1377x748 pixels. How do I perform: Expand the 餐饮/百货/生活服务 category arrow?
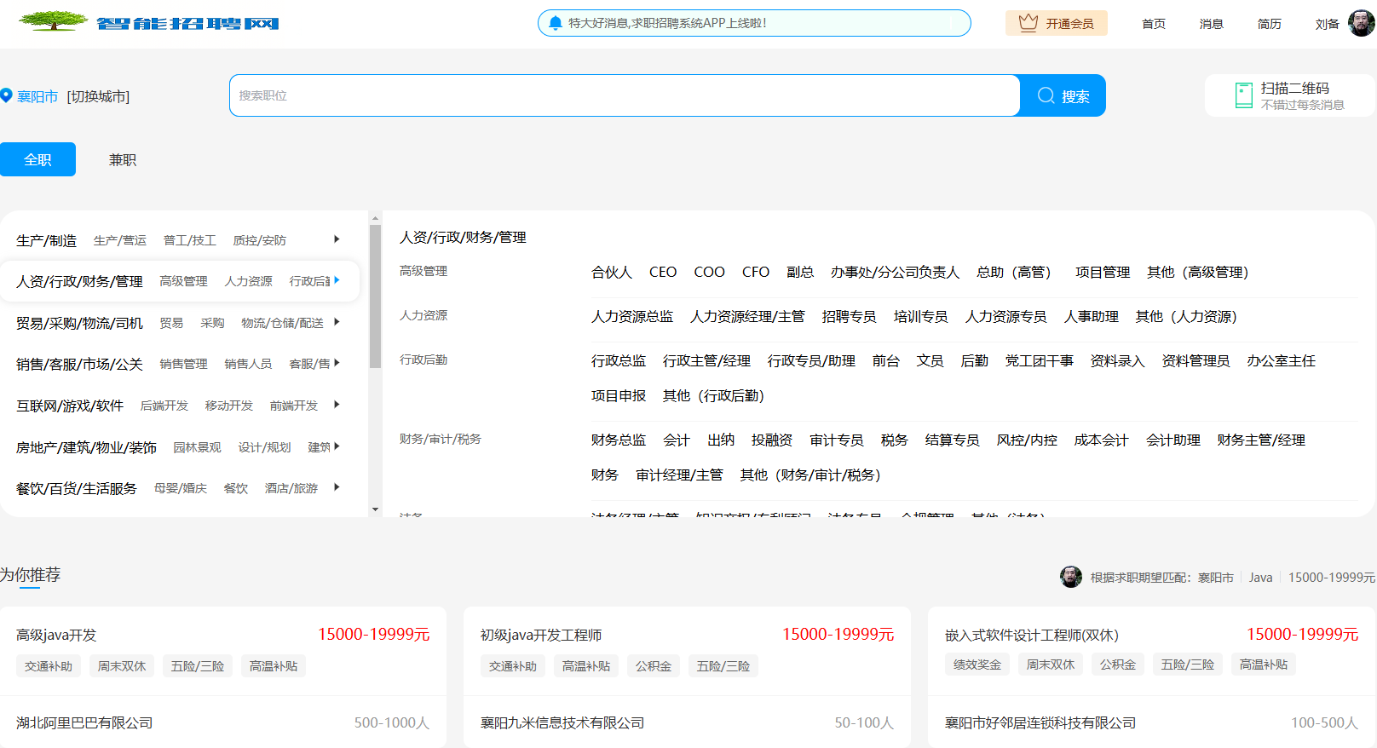[337, 487]
